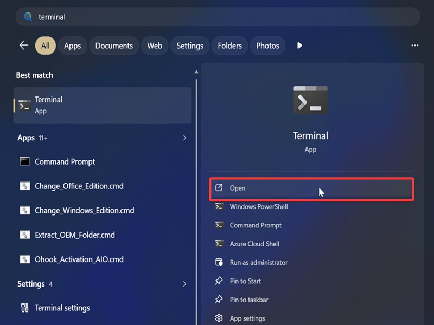
Task: Open Change_Windows_Edition.cmd
Action: pos(102,210)
